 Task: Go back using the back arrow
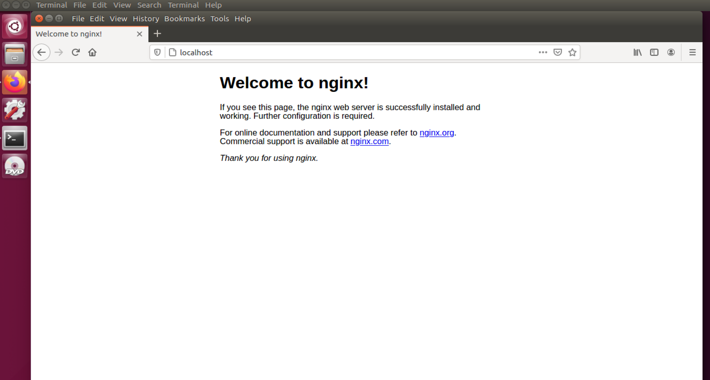pyautogui.click(x=41, y=52)
